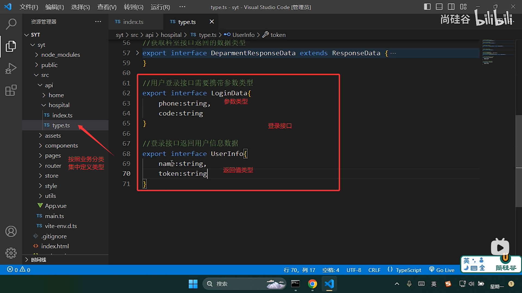Open errors and warnings status indicator

coord(18,270)
